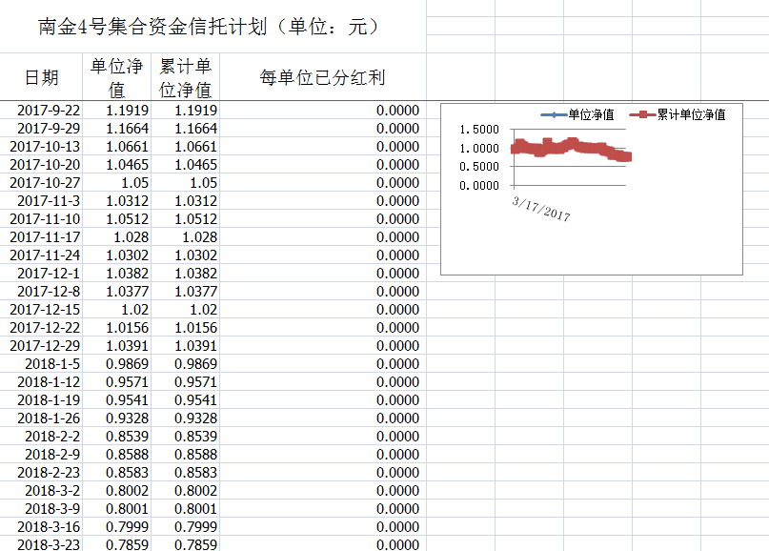The height and width of the screenshot is (551, 769).
Task: Click the 日期 column header cell
Action: pyautogui.click(x=41, y=77)
